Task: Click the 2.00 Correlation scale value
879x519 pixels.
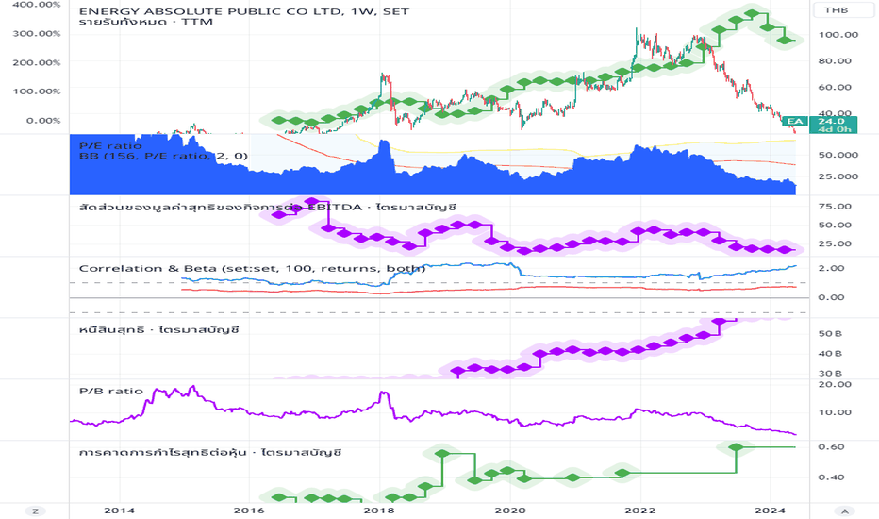Action: click(831, 268)
